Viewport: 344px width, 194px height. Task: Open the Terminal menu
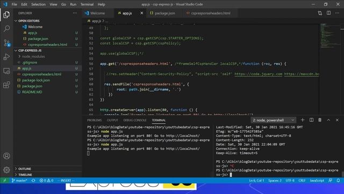[x=87, y=4]
